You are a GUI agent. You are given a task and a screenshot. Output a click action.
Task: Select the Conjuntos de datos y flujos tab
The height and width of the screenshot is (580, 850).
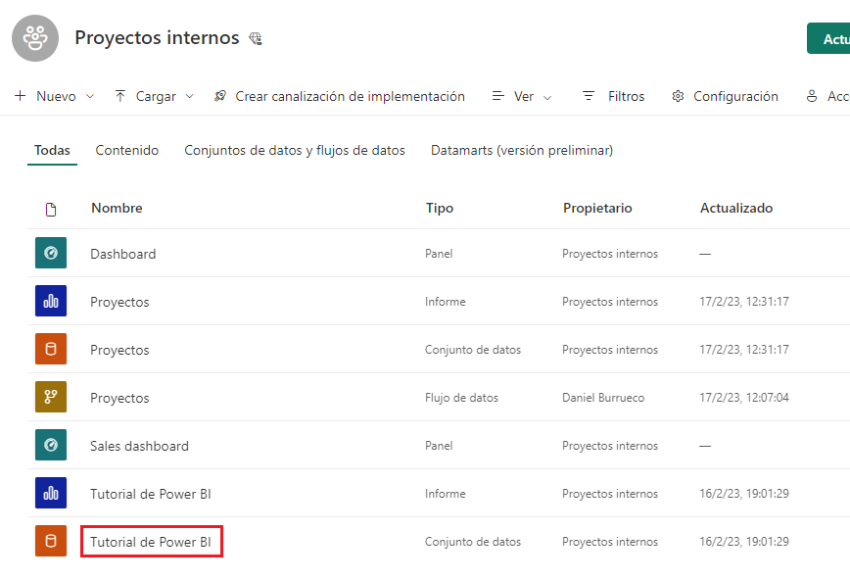[x=294, y=150]
